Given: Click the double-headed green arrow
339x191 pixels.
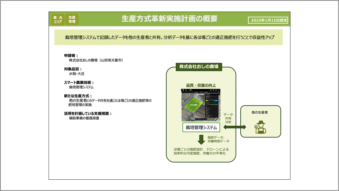Looking at the screenshot, I should click(230, 128).
